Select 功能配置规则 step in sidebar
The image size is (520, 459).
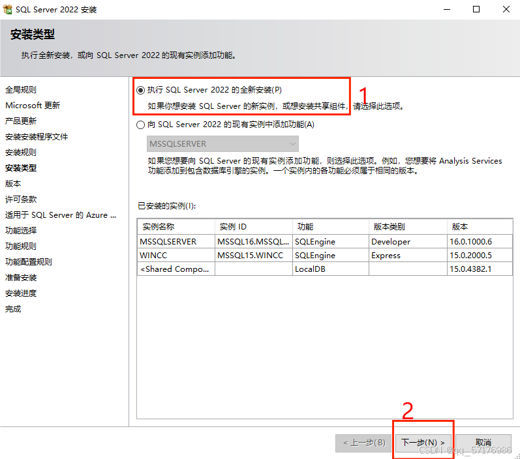tap(29, 262)
